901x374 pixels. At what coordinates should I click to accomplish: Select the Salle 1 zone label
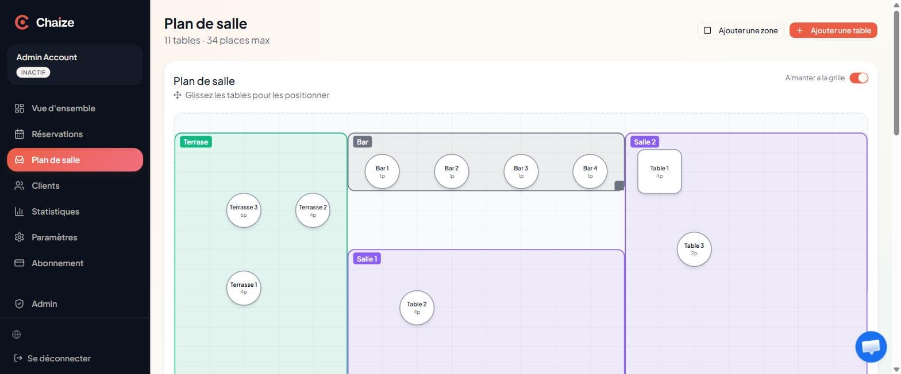pos(367,259)
